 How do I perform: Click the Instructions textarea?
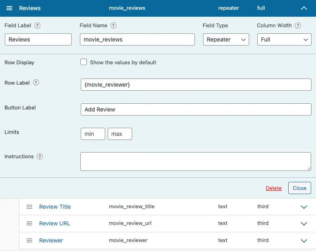tap(196, 162)
